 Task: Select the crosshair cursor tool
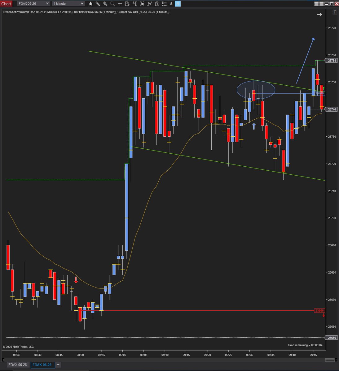120,4
